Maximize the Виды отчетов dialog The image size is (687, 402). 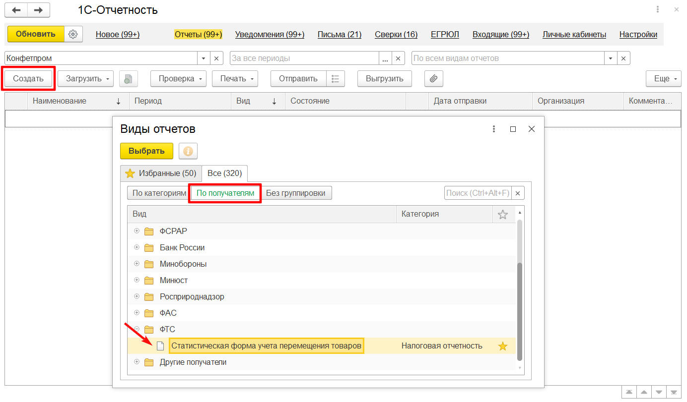tap(513, 129)
